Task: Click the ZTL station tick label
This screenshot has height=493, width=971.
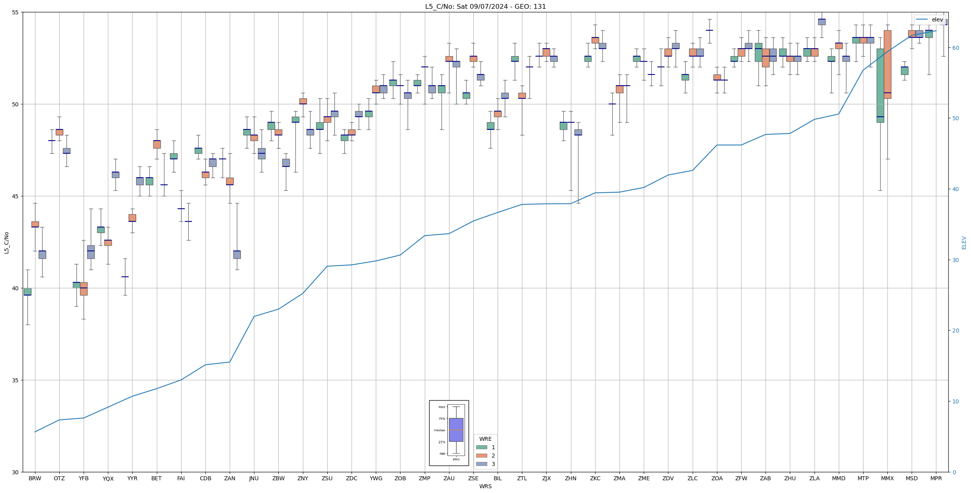Action: [x=522, y=479]
